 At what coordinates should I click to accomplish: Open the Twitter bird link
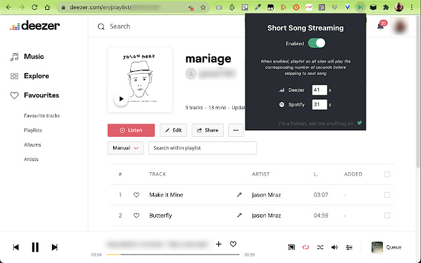359,123
